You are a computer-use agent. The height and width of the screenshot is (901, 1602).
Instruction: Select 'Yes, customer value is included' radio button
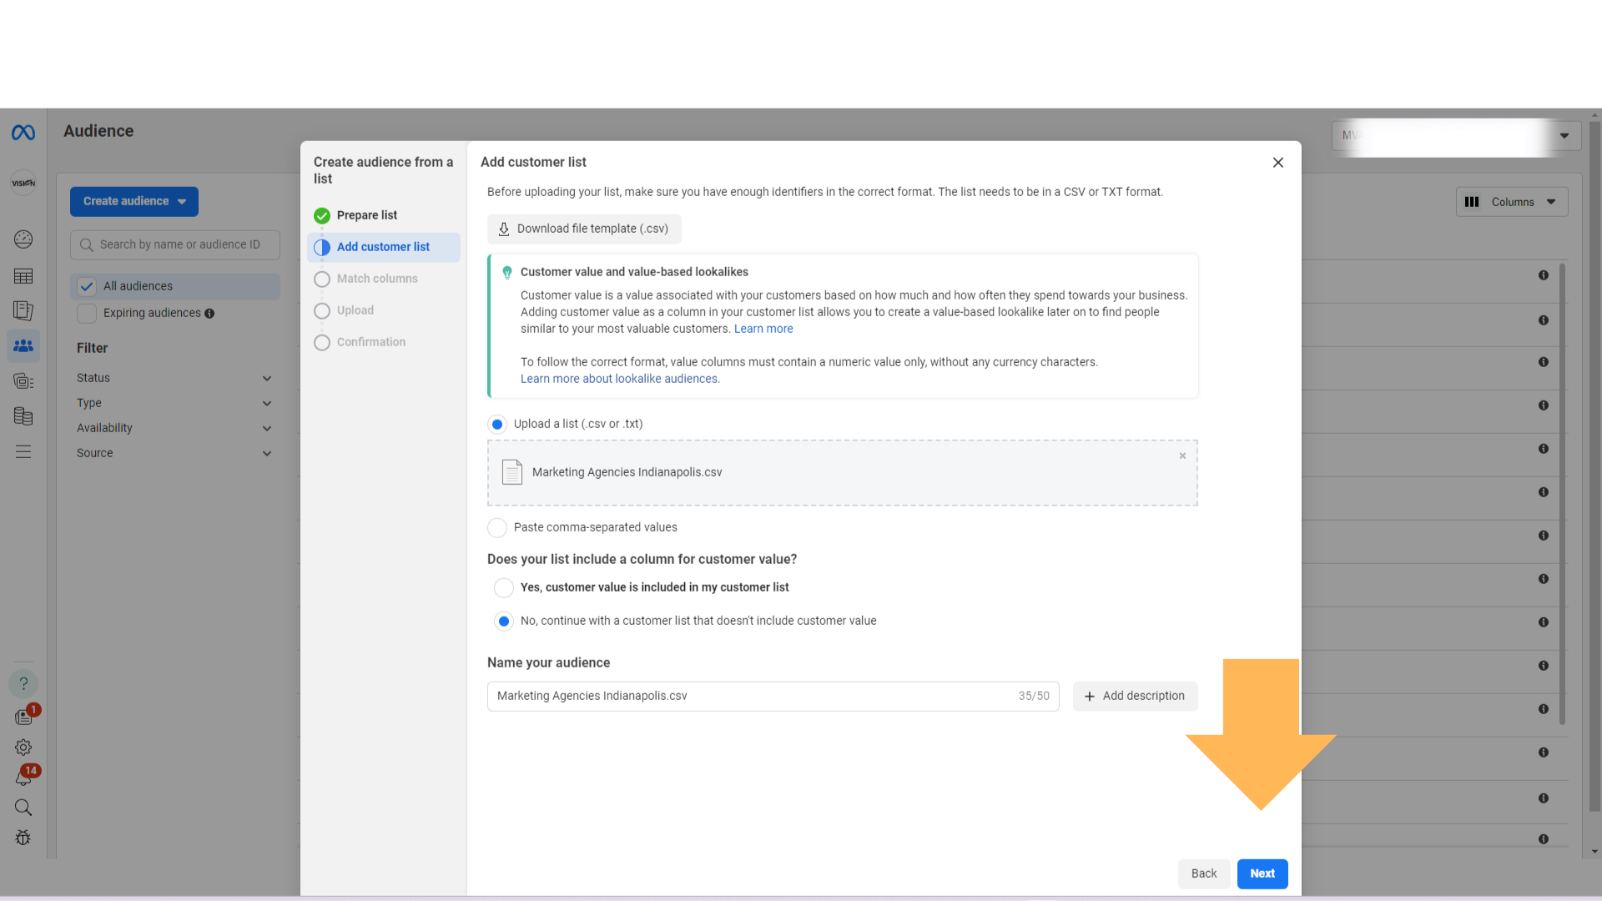505,586
